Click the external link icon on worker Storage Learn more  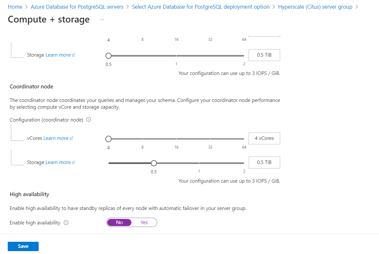click(73, 55)
